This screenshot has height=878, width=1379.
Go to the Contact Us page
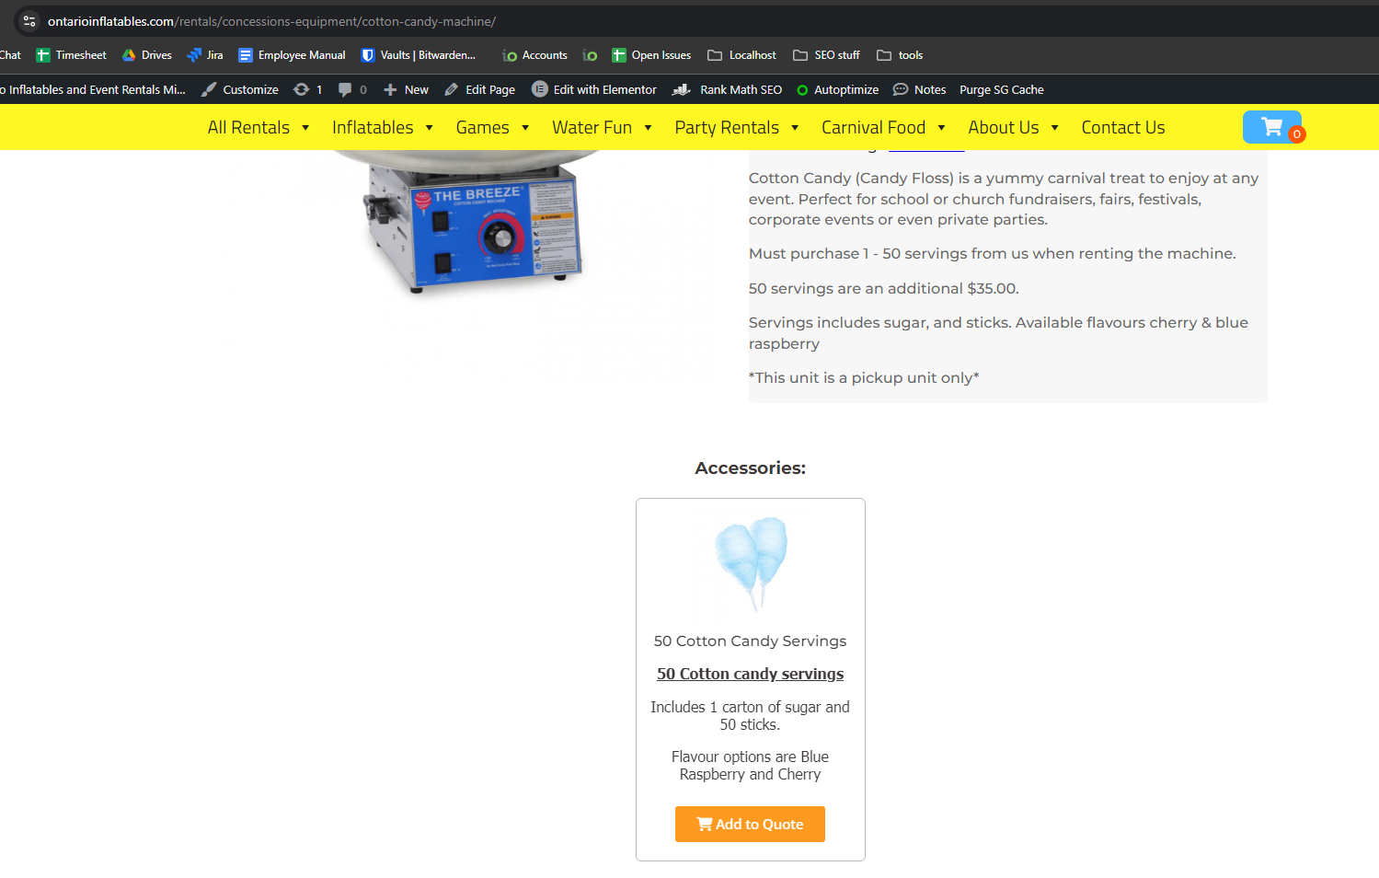[1122, 128]
